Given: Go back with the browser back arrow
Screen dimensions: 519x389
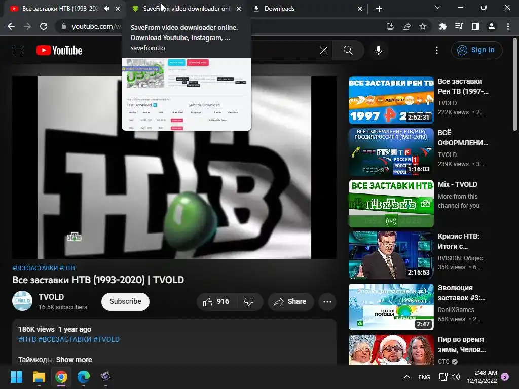Looking at the screenshot, I should 11,26.
